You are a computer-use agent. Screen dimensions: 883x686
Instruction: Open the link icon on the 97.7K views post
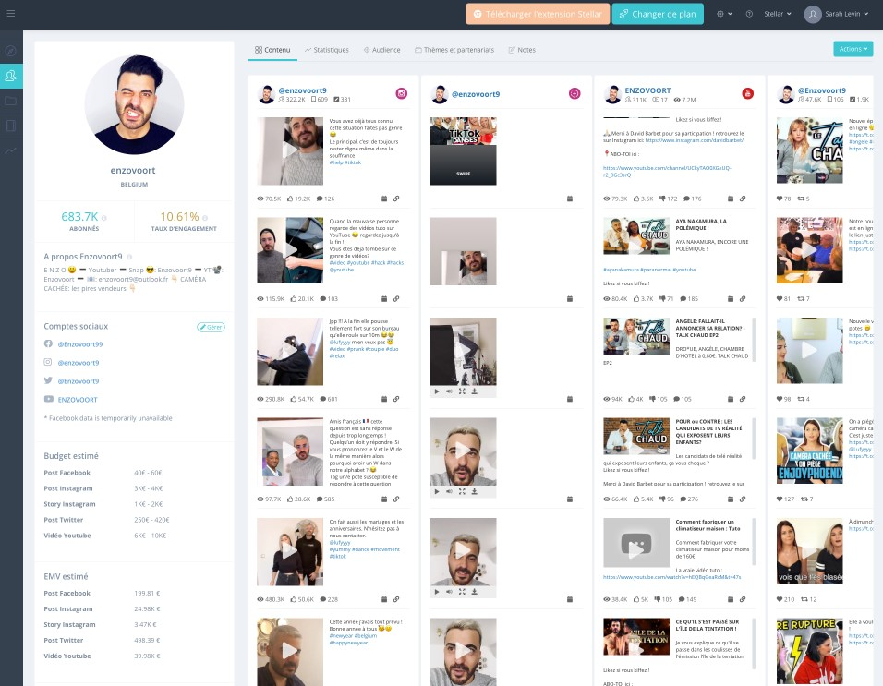point(396,499)
